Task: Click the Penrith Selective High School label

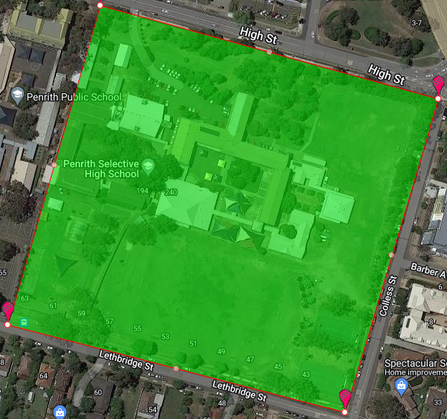Action: point(100,169)
